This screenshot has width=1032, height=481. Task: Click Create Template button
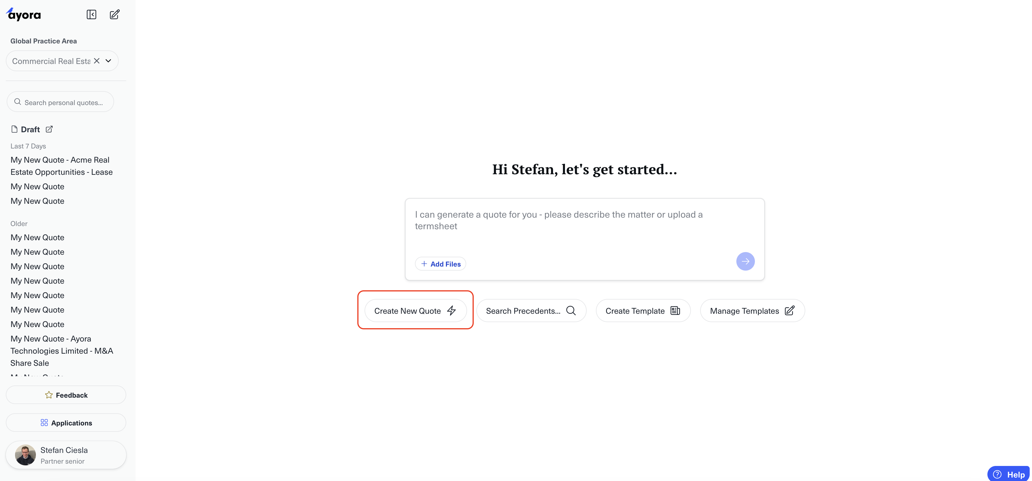point(643,311)
